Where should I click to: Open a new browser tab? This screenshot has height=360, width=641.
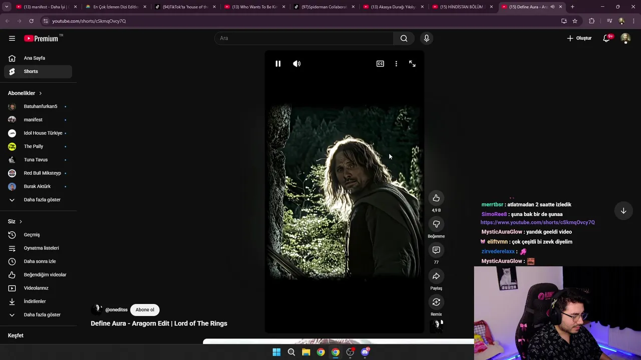572,7
